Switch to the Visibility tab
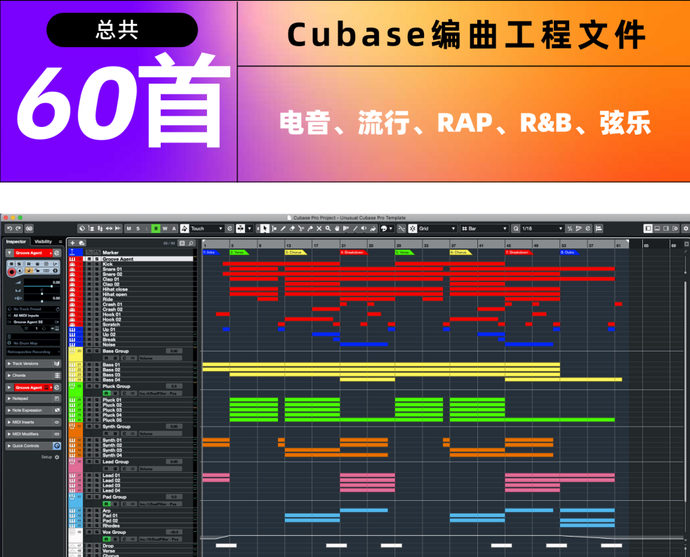This screenshot has width=690, height=557. click(43, 241)
